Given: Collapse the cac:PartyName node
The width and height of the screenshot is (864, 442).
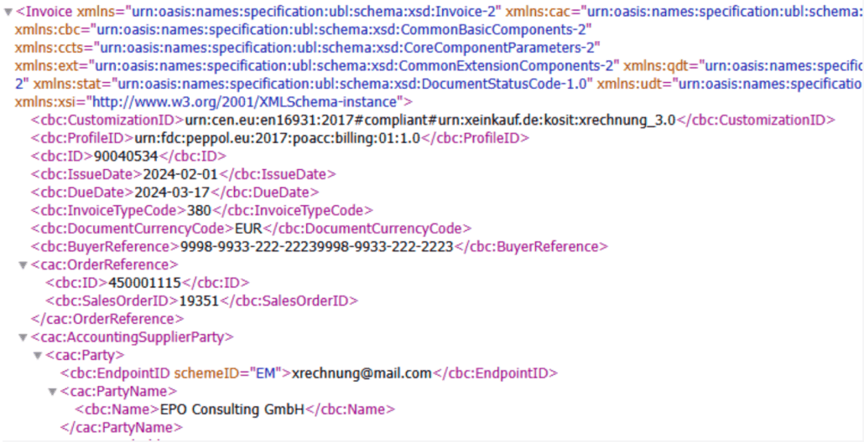Looking at the screenshot, I should pos(52,392).
